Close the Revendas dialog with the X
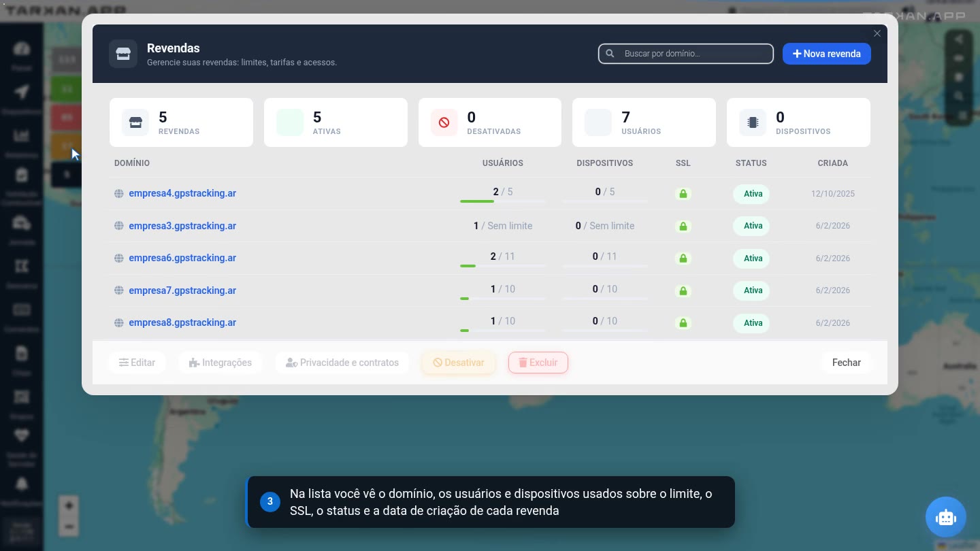The image size is (980, 551). click(x=877, y=33)
